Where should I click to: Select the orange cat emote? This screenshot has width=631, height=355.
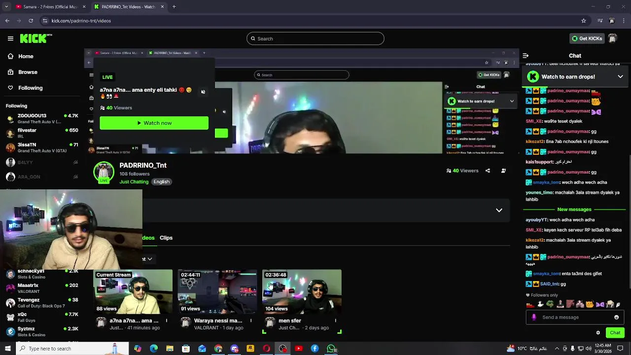tap(590, 304)
